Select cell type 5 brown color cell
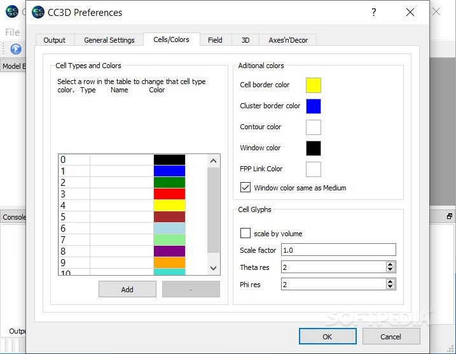The height and width of the screenshot is (354, 456). point(169,217)
